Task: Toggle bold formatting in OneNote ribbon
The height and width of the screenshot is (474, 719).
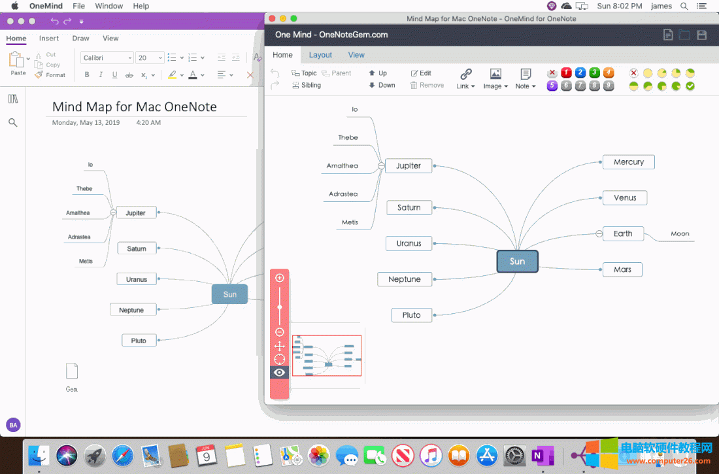Action: click(x=87, y=75)
